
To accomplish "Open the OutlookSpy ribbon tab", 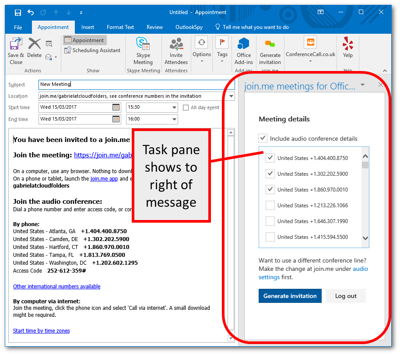I will coord(189,27).
